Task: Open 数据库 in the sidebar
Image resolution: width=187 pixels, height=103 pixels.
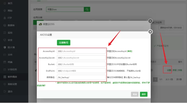Action: tap(11, 25)
